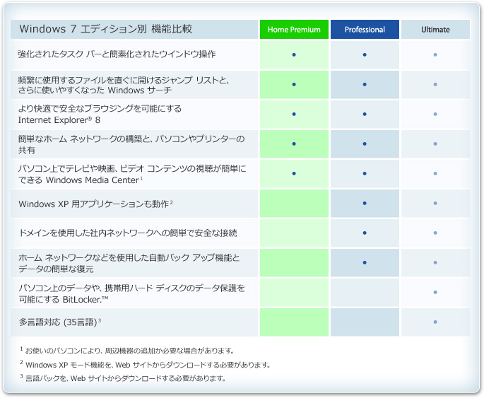Click the Ultimate dot in the ドメイン row

tap(435, 233)
